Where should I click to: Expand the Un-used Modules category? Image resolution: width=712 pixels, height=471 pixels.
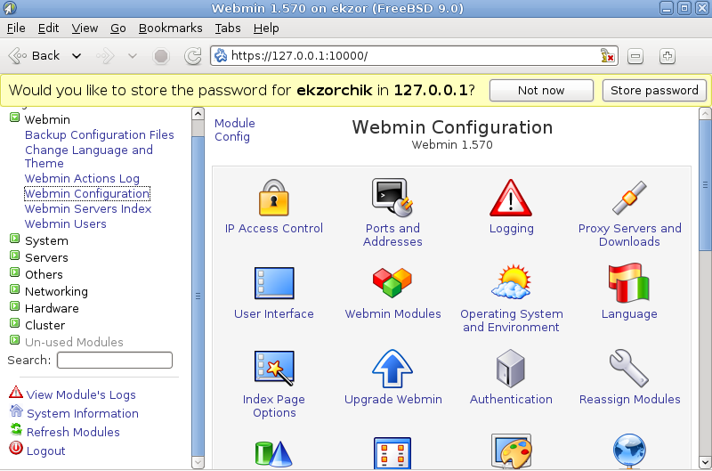click(15, 340)
